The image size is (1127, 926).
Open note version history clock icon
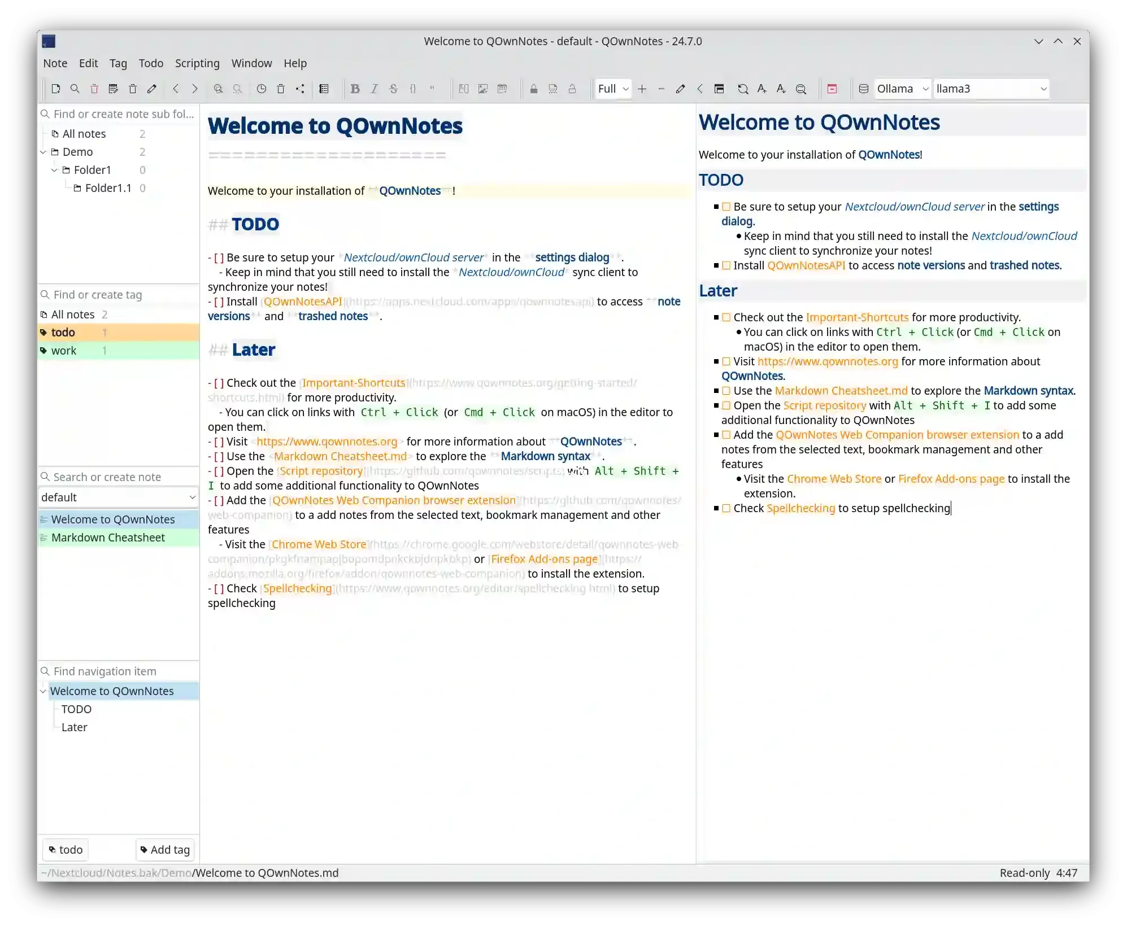[261, 89]
